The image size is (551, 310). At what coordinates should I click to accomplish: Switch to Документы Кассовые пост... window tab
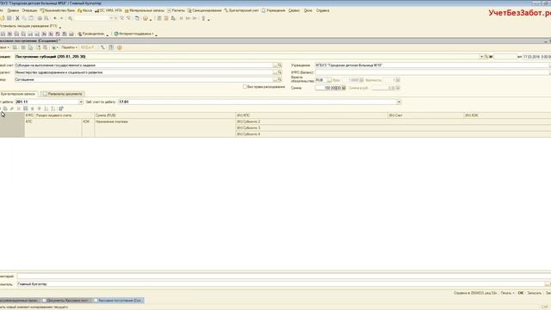(x=65, y=301)
